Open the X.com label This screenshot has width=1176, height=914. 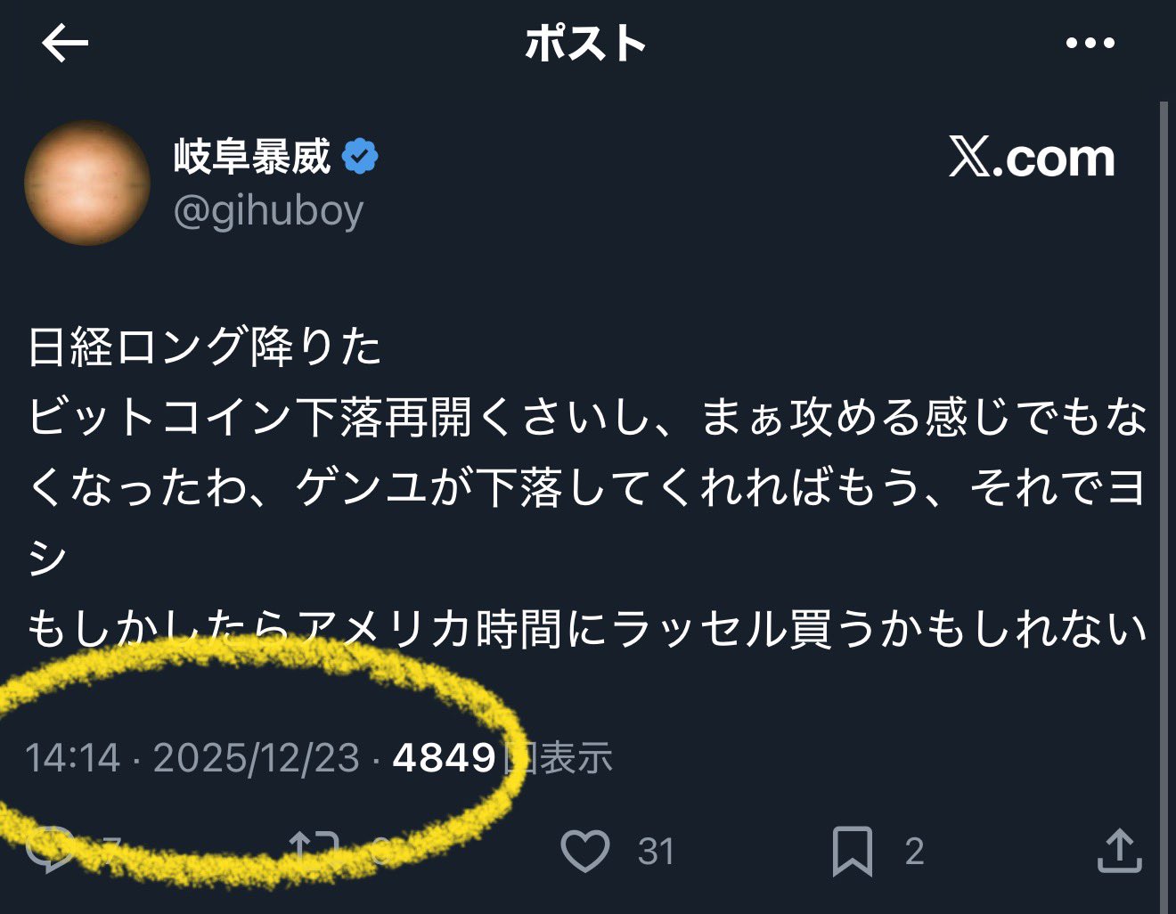coord(1032,158)
